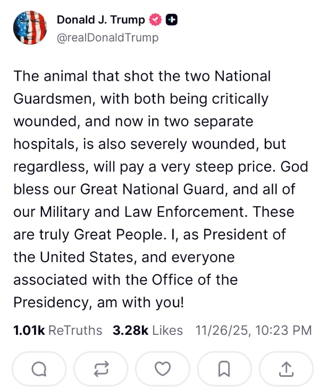Open the flag-themed profile avatar

[x=30, y=27]
